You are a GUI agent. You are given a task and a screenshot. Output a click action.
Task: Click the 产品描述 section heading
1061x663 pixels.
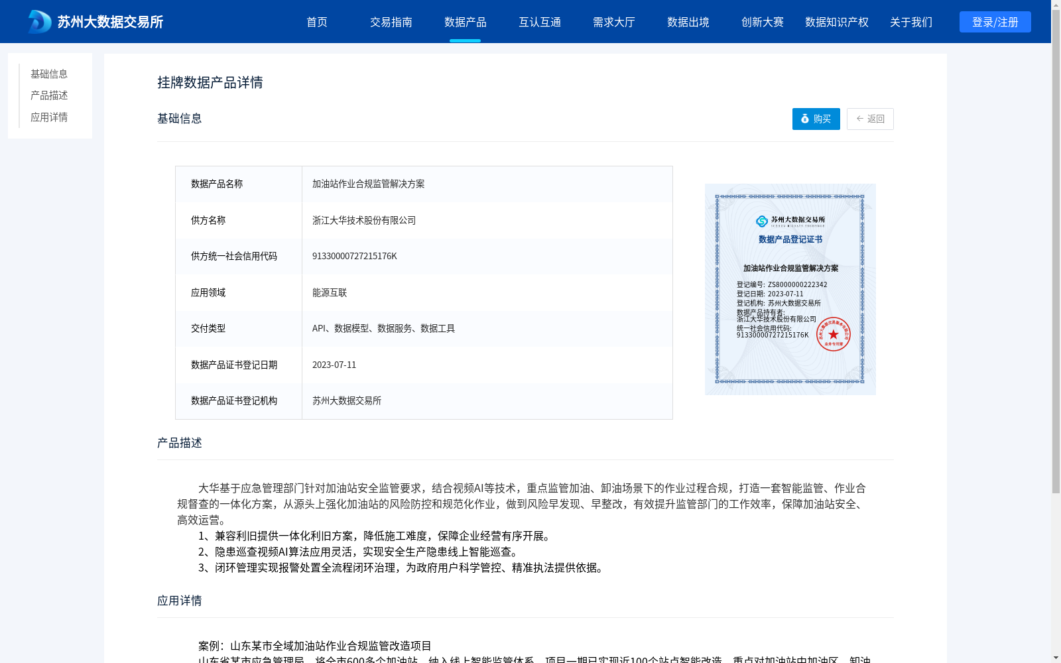[180, 443]
